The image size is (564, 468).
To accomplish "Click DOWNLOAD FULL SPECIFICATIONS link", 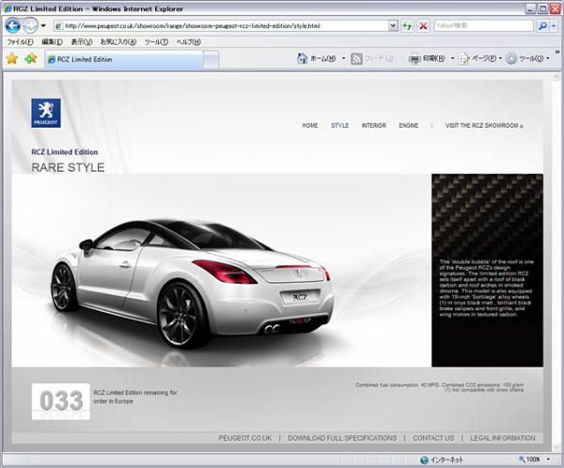I will (x=342, y=438).
